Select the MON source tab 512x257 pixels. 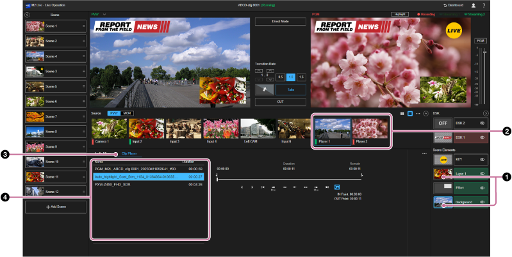[x=127, y=113]
